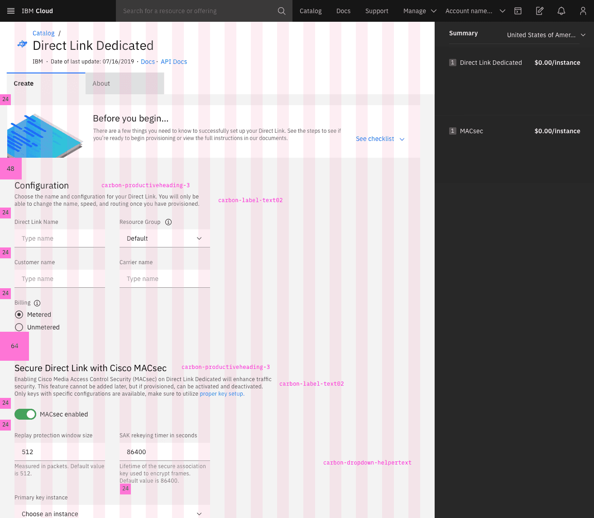Open the Docs link under the title
This screenshot has height=518, width=594.
(x=148, y=62)
